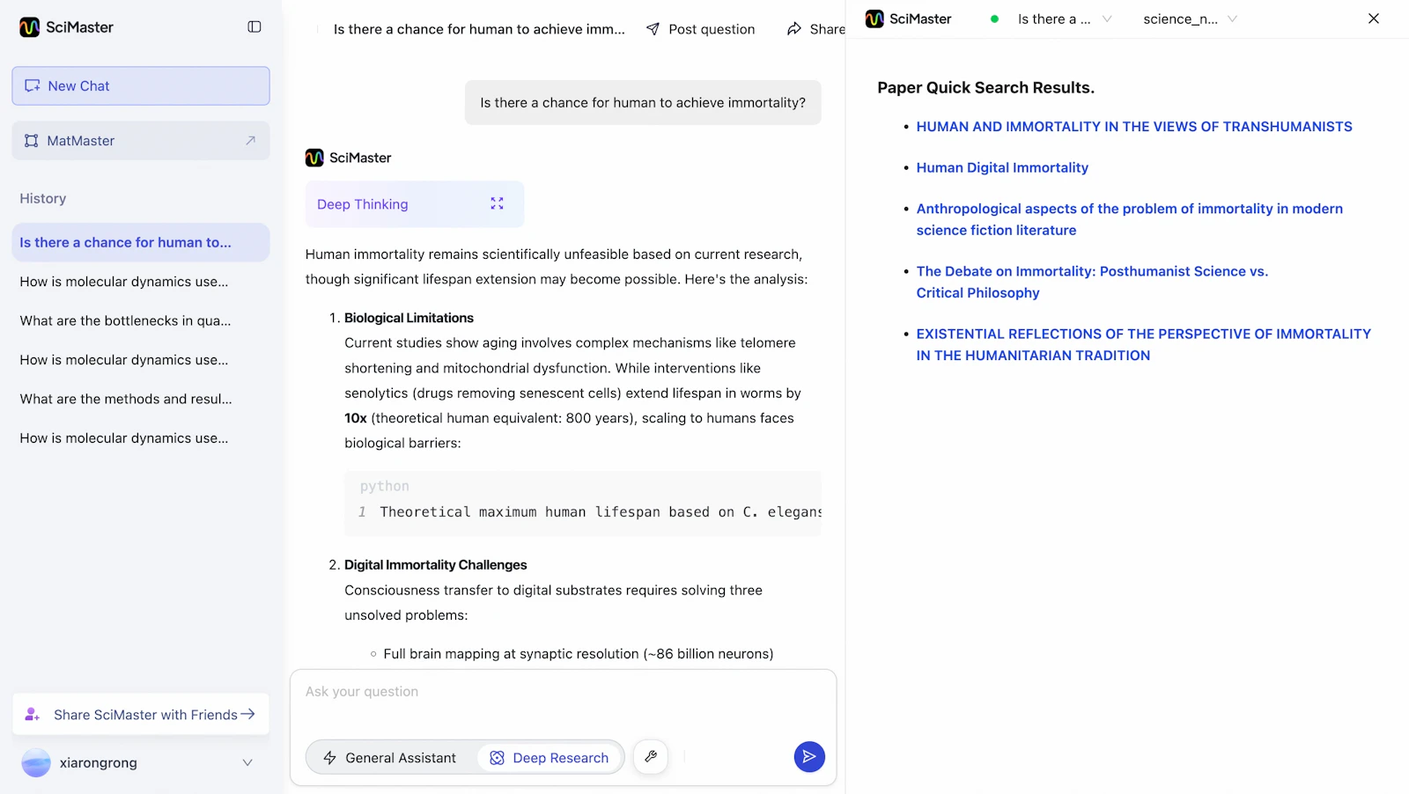Click SciMaster logo in right panel

[909, 19]
